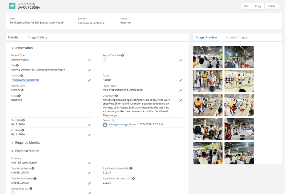Image resolution: width=285 pixels, height=194 pixels.
Task: Edit the Project Type pencil icon
Action: 181,90
